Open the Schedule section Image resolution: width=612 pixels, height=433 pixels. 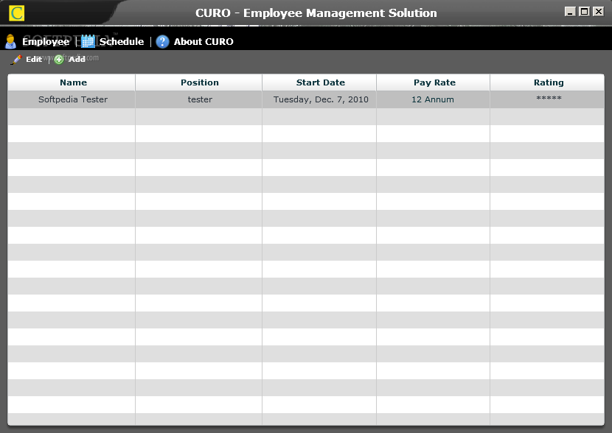point(122,41)
